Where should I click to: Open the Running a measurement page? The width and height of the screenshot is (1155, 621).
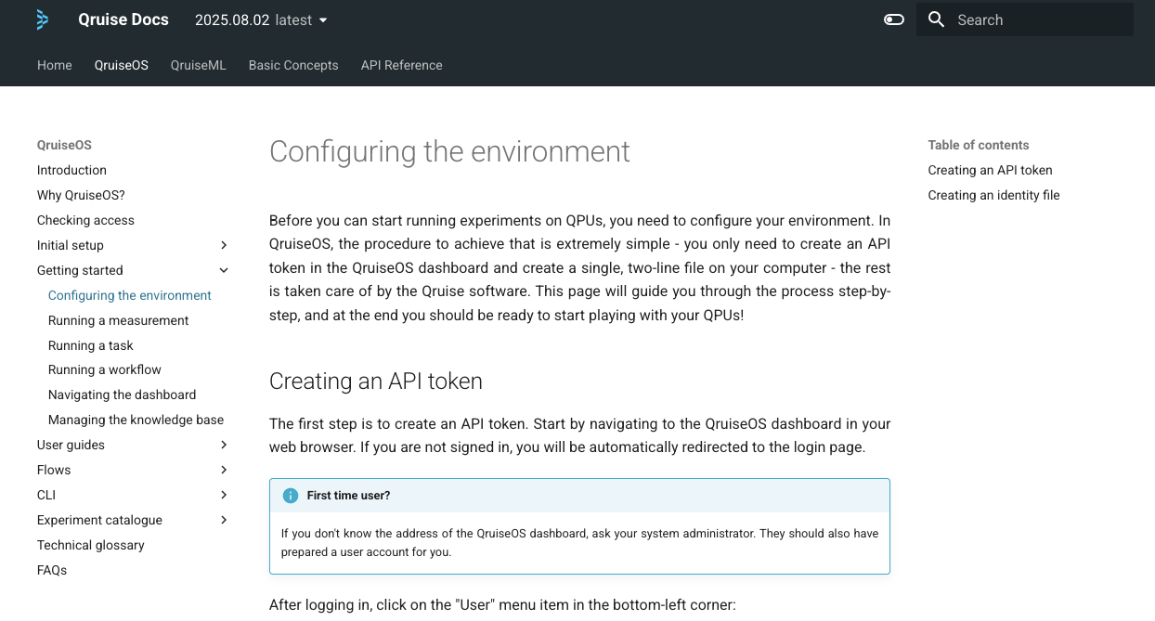(x=118, y=320)
